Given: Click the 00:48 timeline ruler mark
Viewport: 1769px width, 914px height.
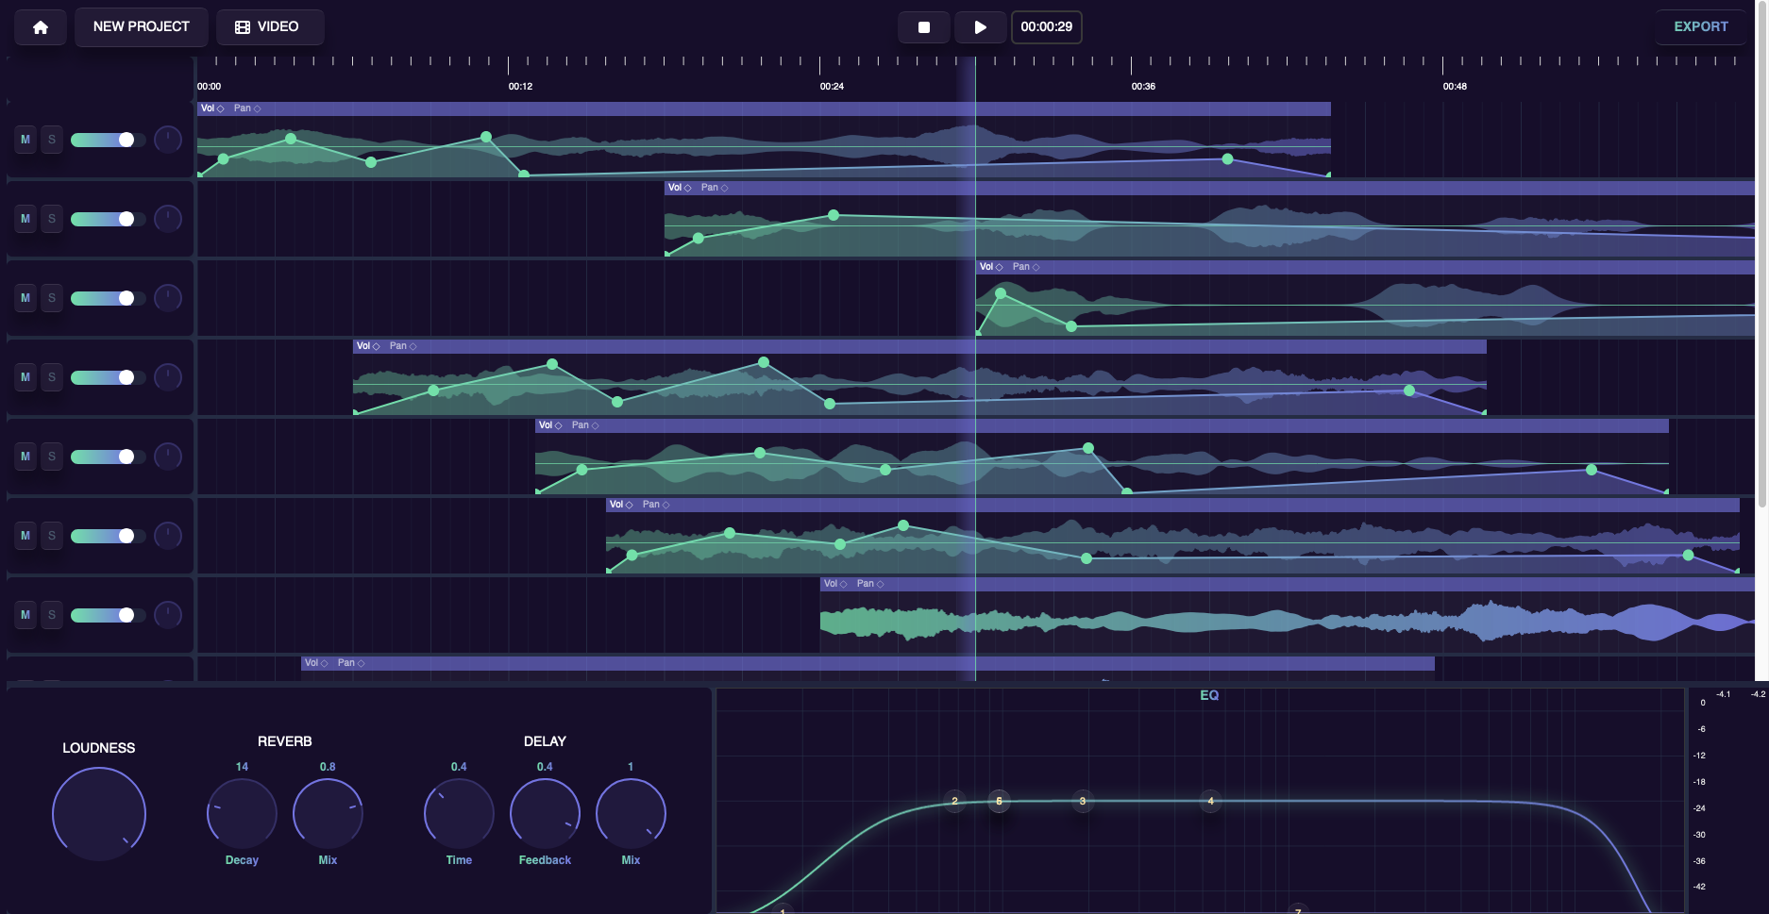Looking at the screenshot, I should (1455, 86).
